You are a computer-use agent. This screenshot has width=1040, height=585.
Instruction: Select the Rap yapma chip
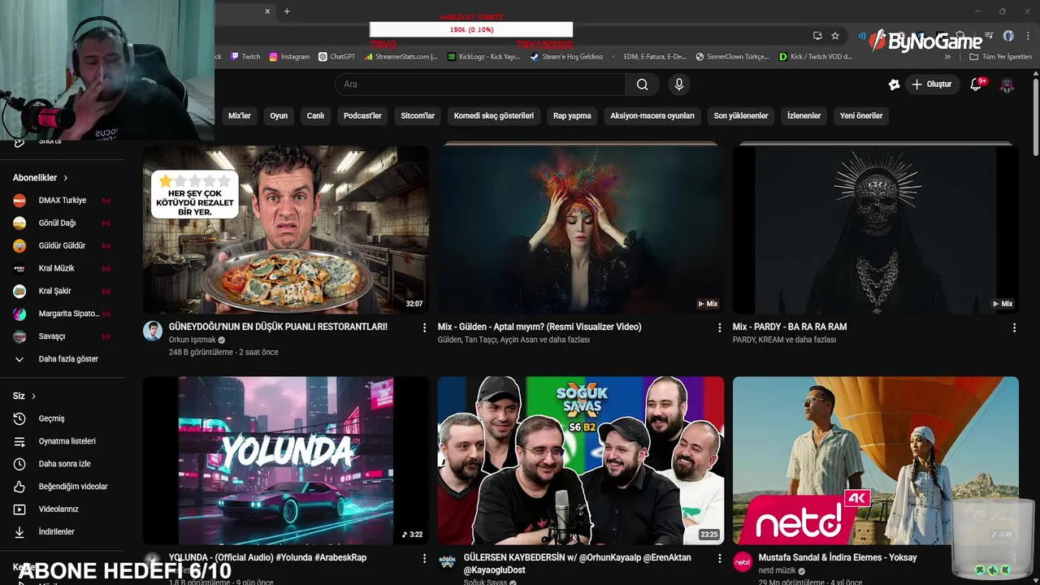coord(572,116)
